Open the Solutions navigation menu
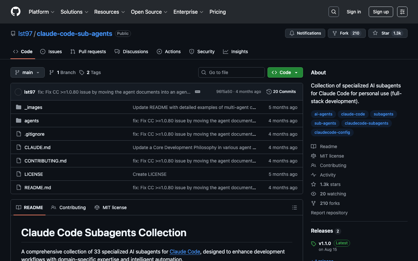Viewport: 418px width, 261px height. (x=74, y=12)
